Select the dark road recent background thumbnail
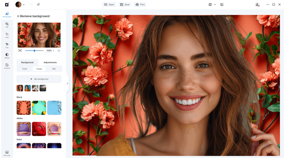Screen dimensions: 285x158 (x=43, y=88)
